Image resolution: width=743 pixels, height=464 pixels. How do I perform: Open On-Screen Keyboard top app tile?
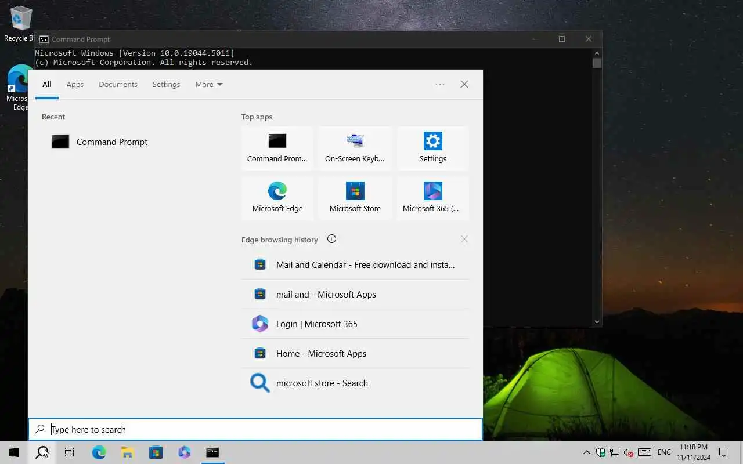pos(355,148)
